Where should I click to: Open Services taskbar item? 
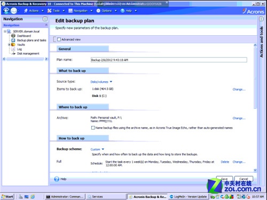pos(106,197)
